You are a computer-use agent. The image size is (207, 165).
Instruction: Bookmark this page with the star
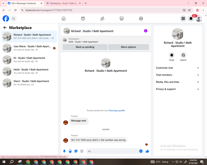tap(189, 10)
